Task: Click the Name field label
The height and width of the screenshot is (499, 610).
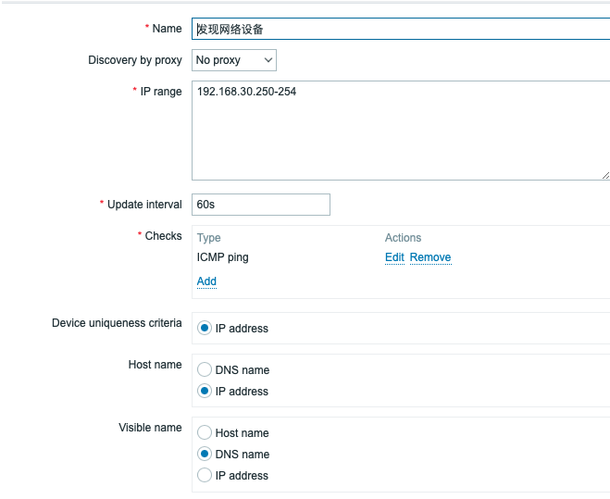Action: [x=167, y=29]
